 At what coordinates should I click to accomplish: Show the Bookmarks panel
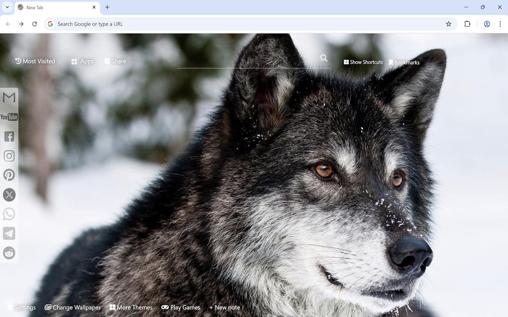click(x=404, y=62)
